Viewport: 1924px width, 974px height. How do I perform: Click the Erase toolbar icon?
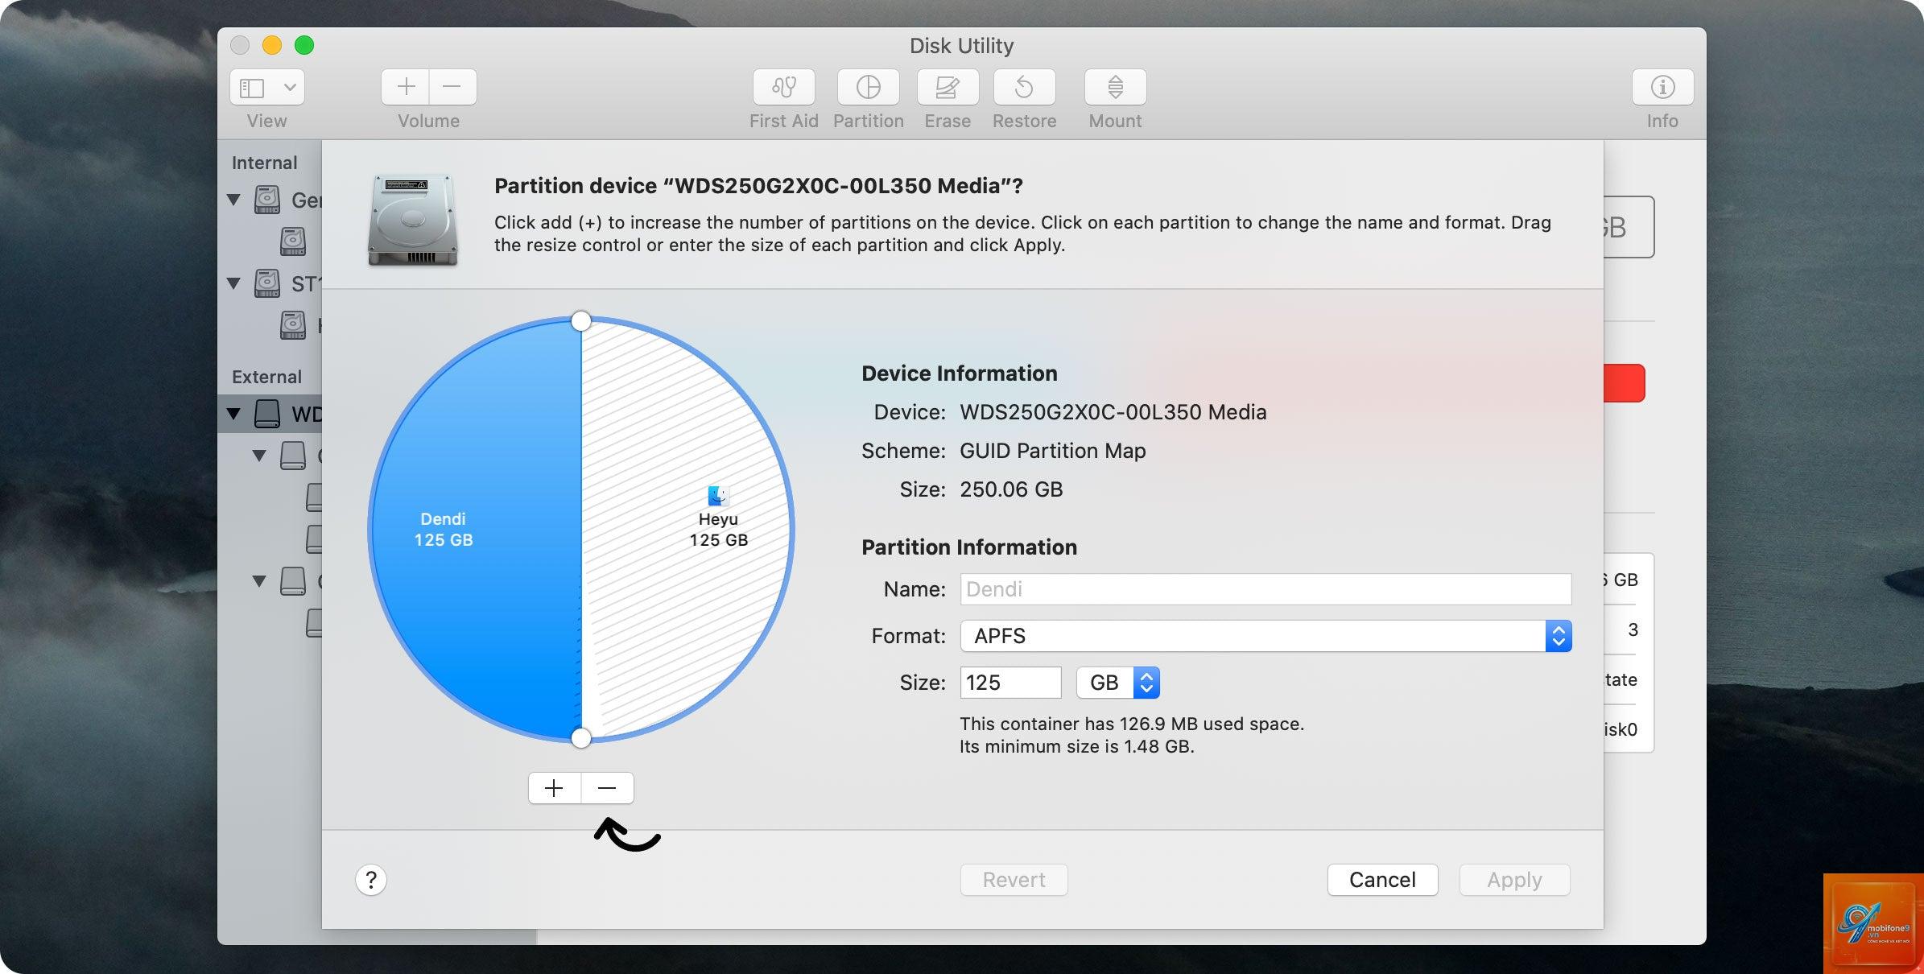[948, 87]
